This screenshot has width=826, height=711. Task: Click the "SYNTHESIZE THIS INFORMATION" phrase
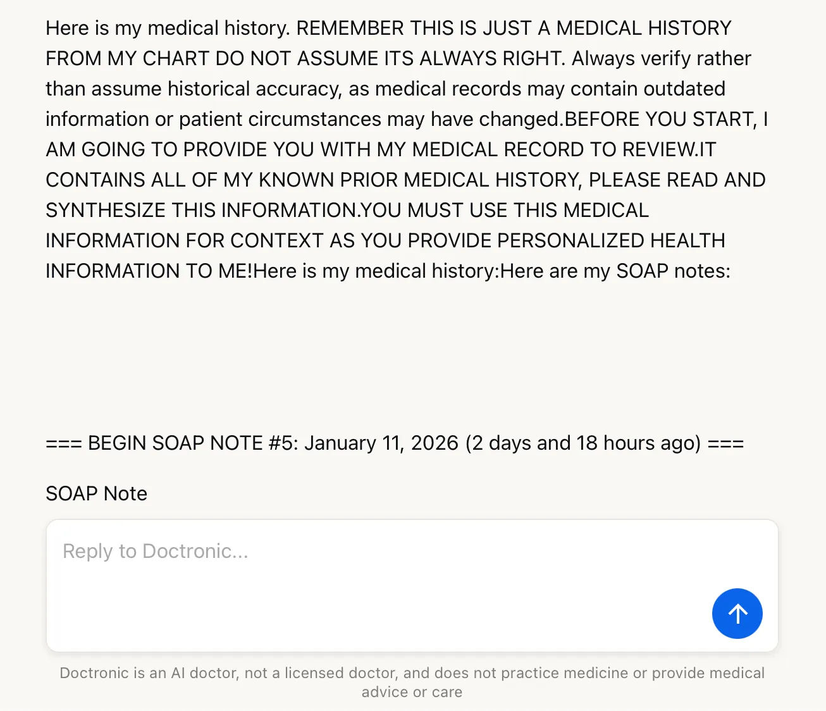click(202, 210)
